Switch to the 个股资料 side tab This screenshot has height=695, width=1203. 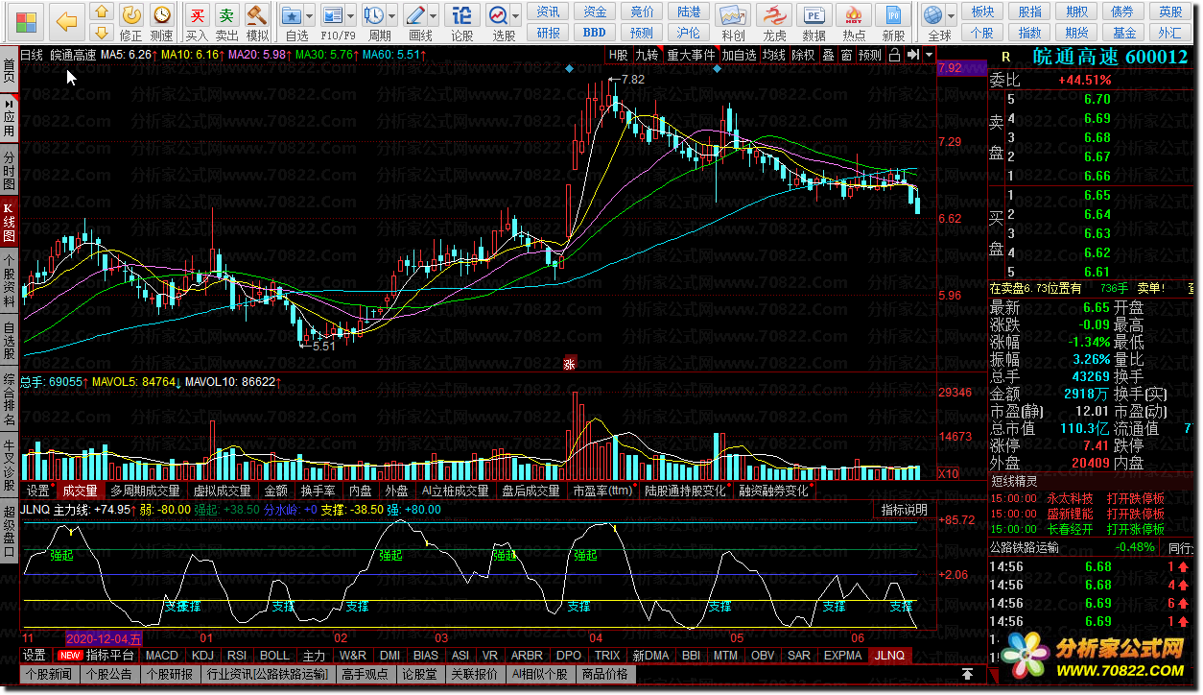[x=10, y=280]
